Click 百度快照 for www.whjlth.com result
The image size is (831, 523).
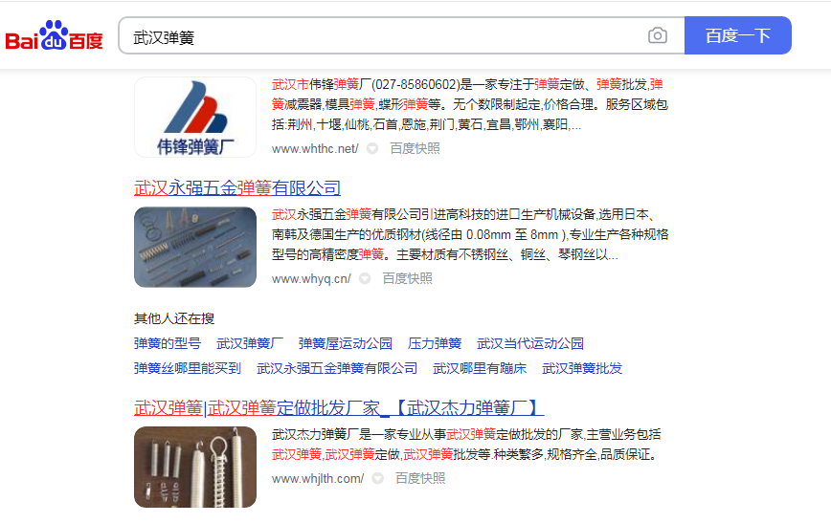point(420,478)
